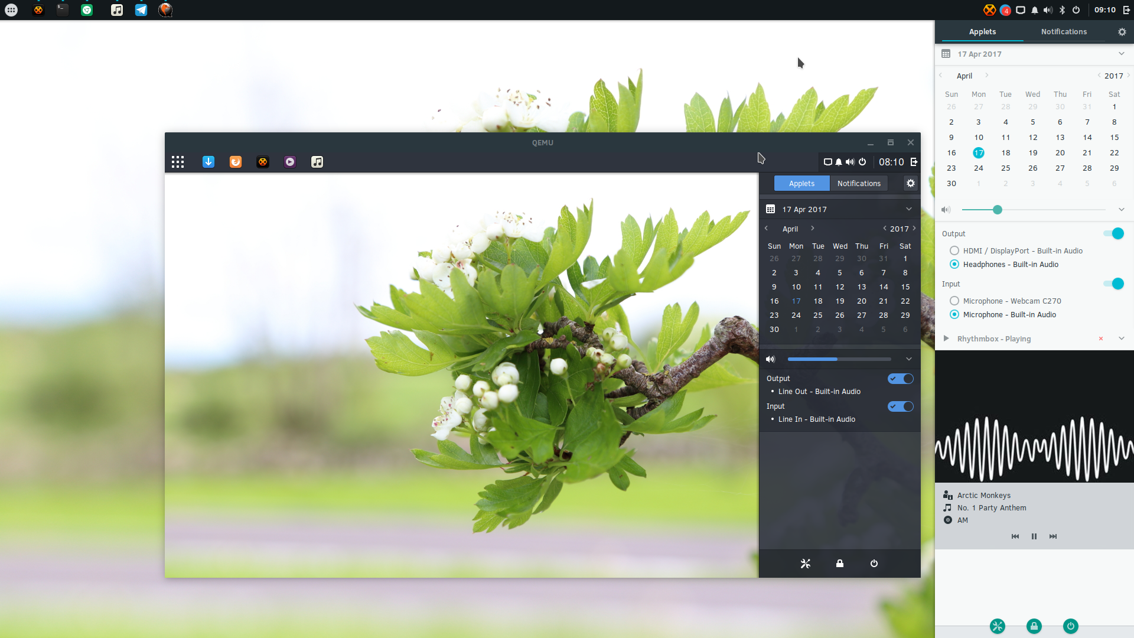Click the power icon in host tray

coord(1076,10)
